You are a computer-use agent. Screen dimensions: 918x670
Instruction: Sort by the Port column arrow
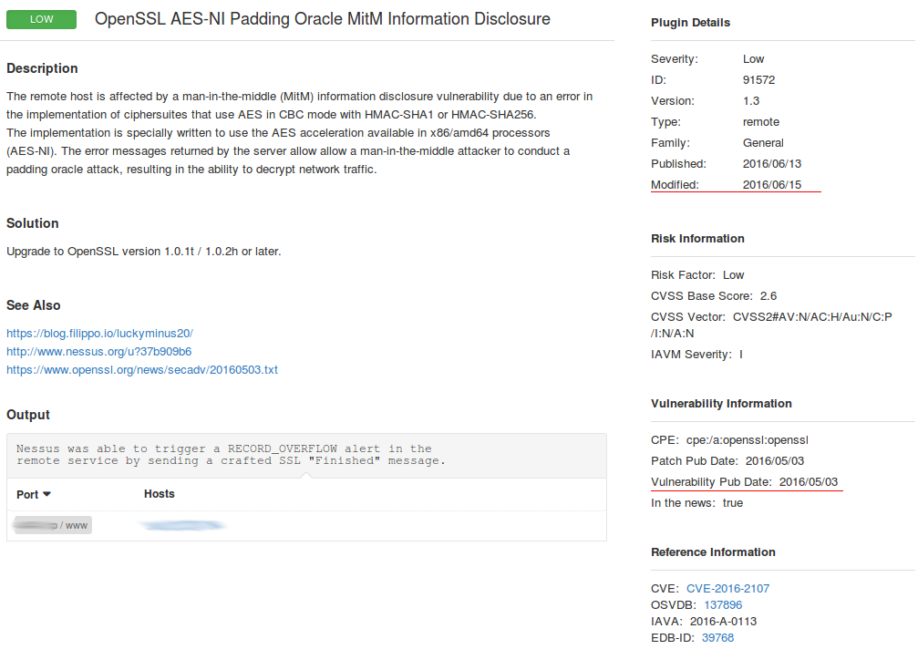click(46, 494)
